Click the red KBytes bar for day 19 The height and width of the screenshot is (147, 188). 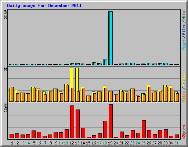point(111,121)
